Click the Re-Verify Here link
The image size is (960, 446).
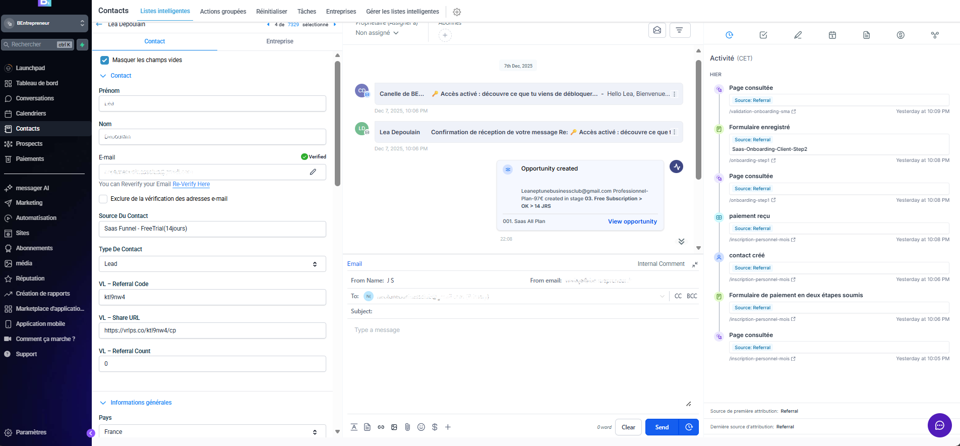191,184
